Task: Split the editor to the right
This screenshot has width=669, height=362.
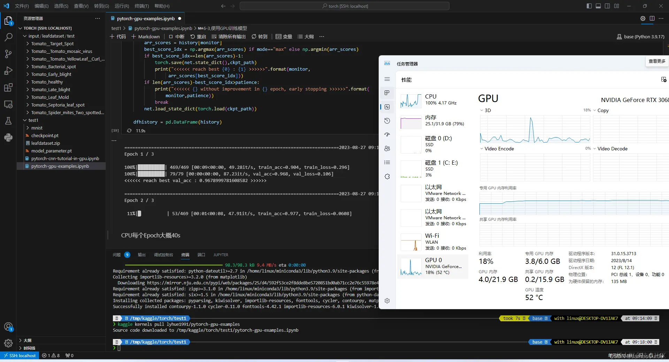Action: coord(652,18)
